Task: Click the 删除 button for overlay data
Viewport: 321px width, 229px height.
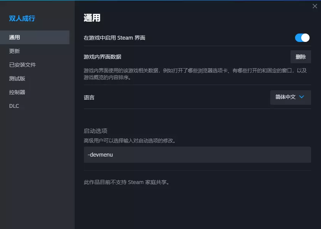Action: (x=300, y=57)
